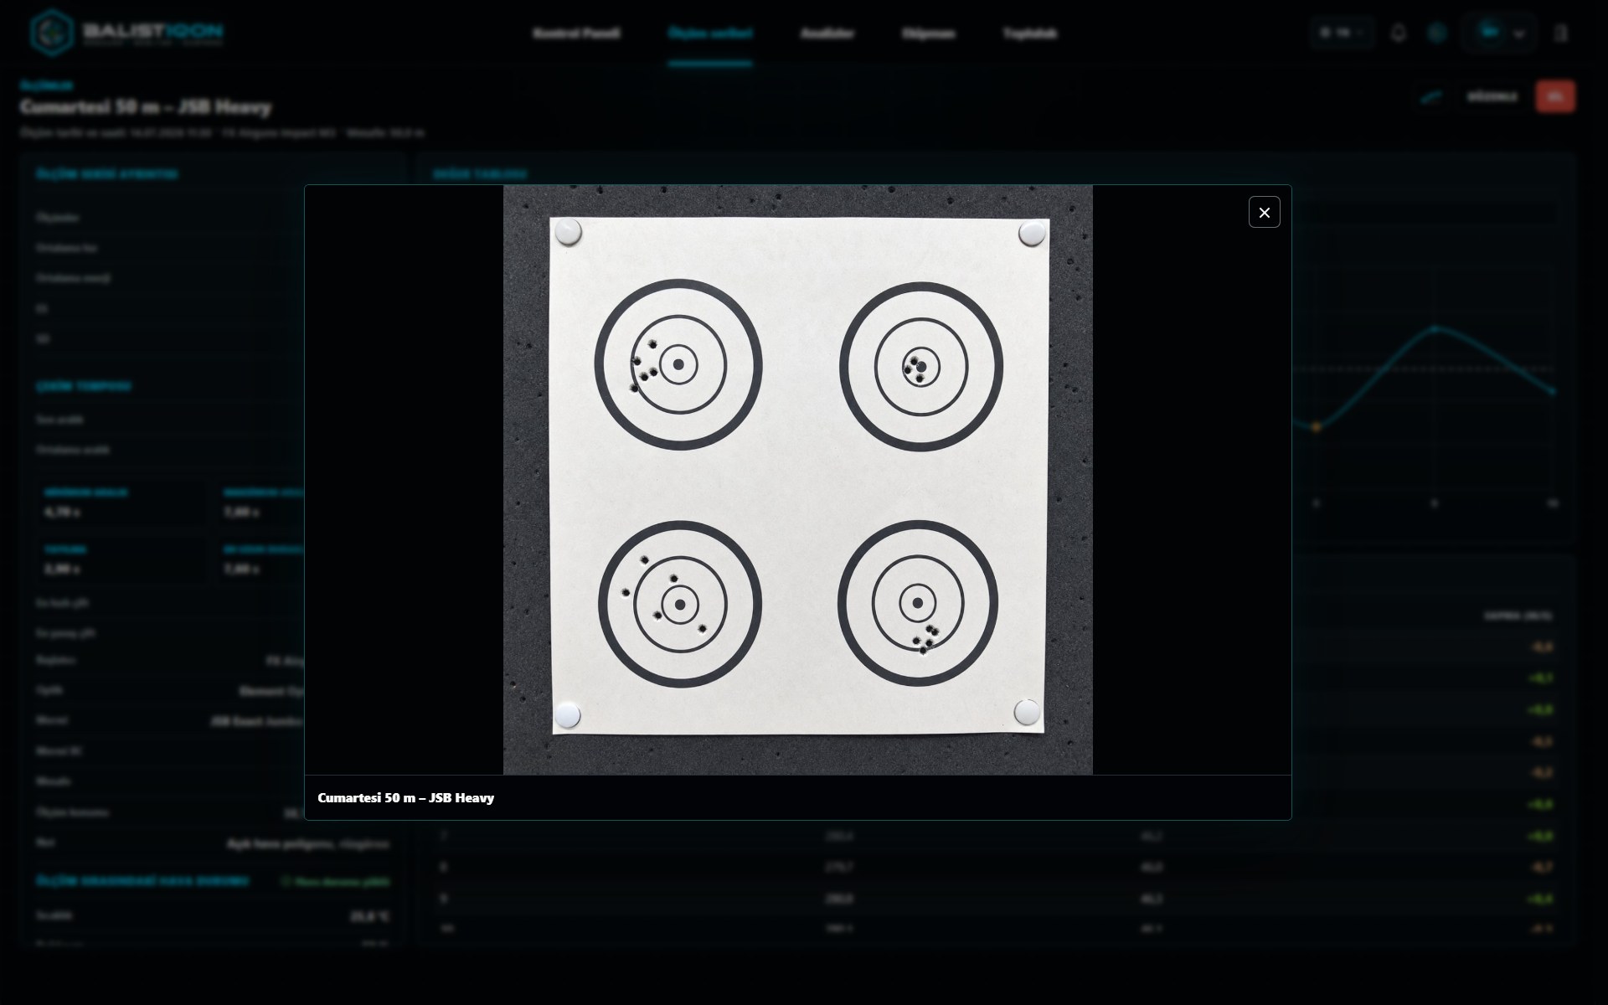Open the language selector dropdown

click(x=1342, y=33)
